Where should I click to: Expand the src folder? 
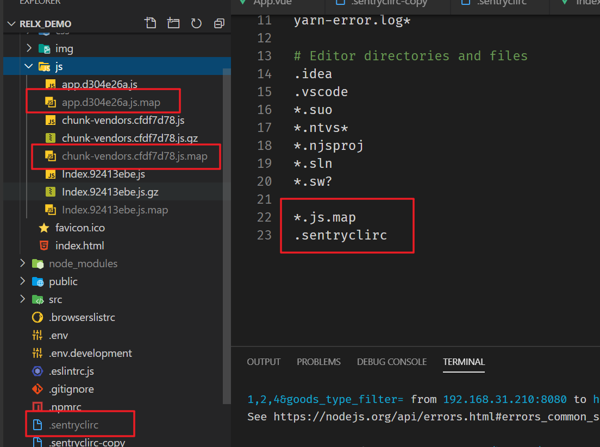click(x=22, y=299)
